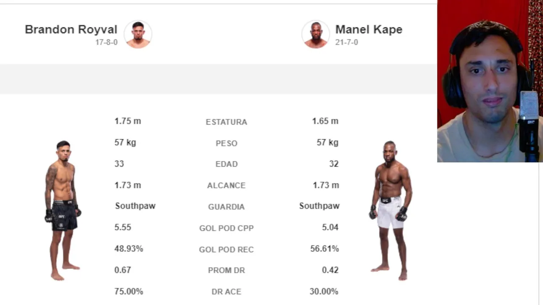Click Brandon Royval's full-body fighter photo
The height and width of the screenshot is (305, 543).
pos(63,211)
